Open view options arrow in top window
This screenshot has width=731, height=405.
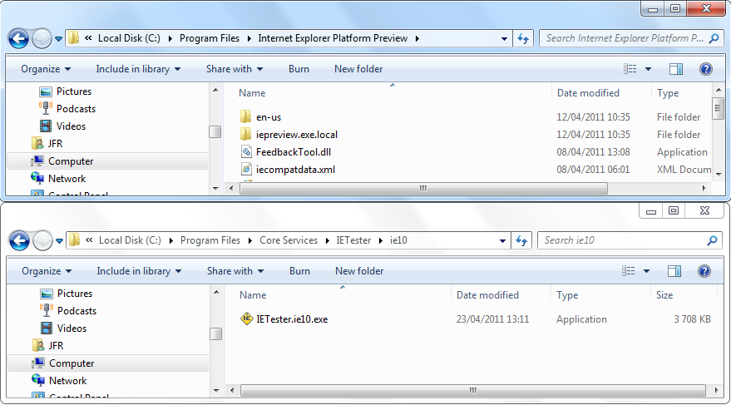point(648,69)
